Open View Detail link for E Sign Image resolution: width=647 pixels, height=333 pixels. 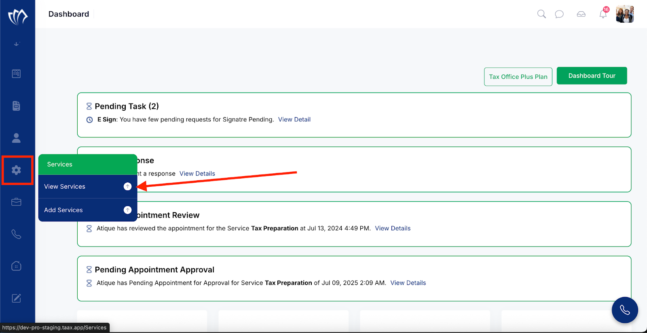point(294,120)
